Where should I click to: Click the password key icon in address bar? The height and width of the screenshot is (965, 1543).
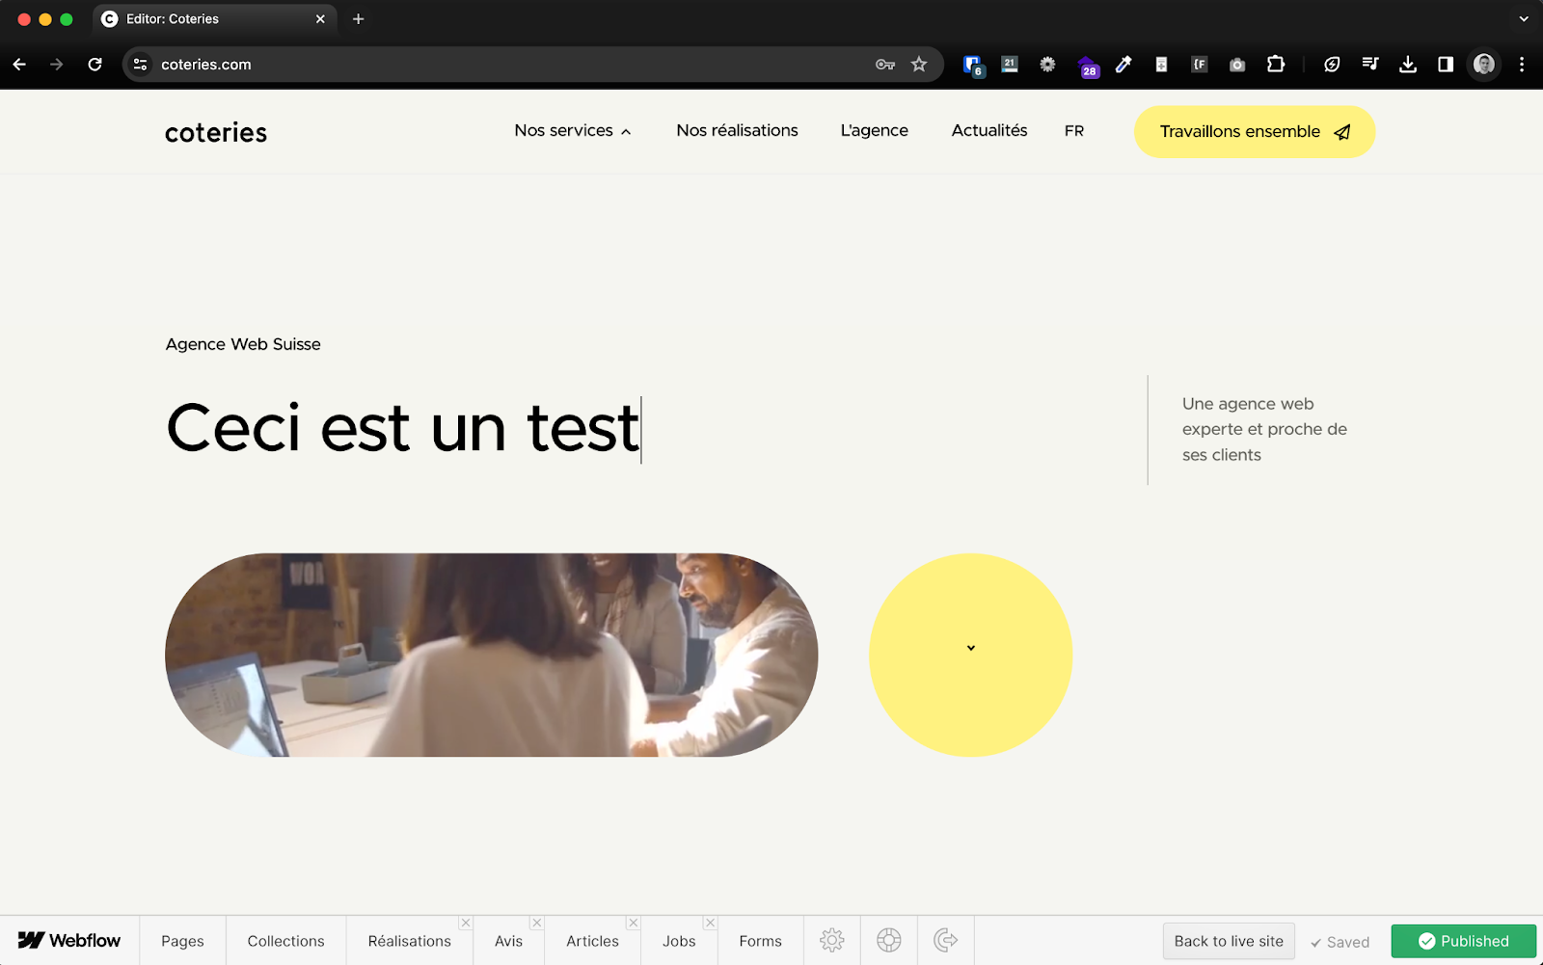[885, 65]
